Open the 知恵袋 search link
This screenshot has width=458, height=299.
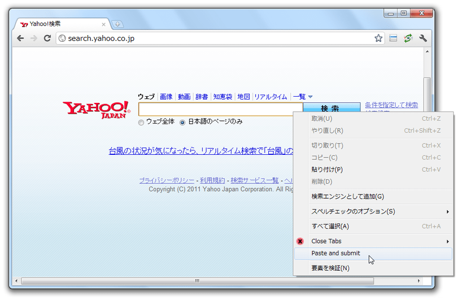[x=223, y=97]
